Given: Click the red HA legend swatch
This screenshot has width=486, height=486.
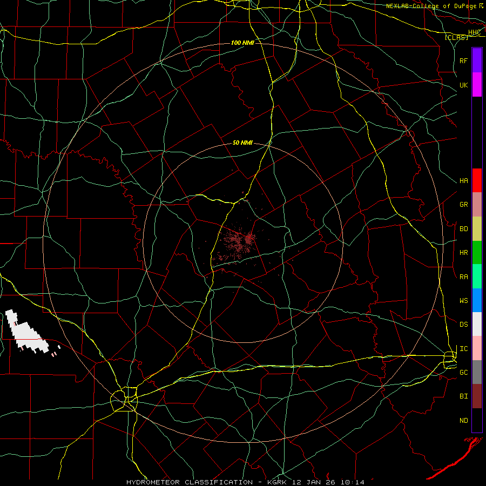Looking at the screenshot, I should pyautogui.click(x=477, y=180).
